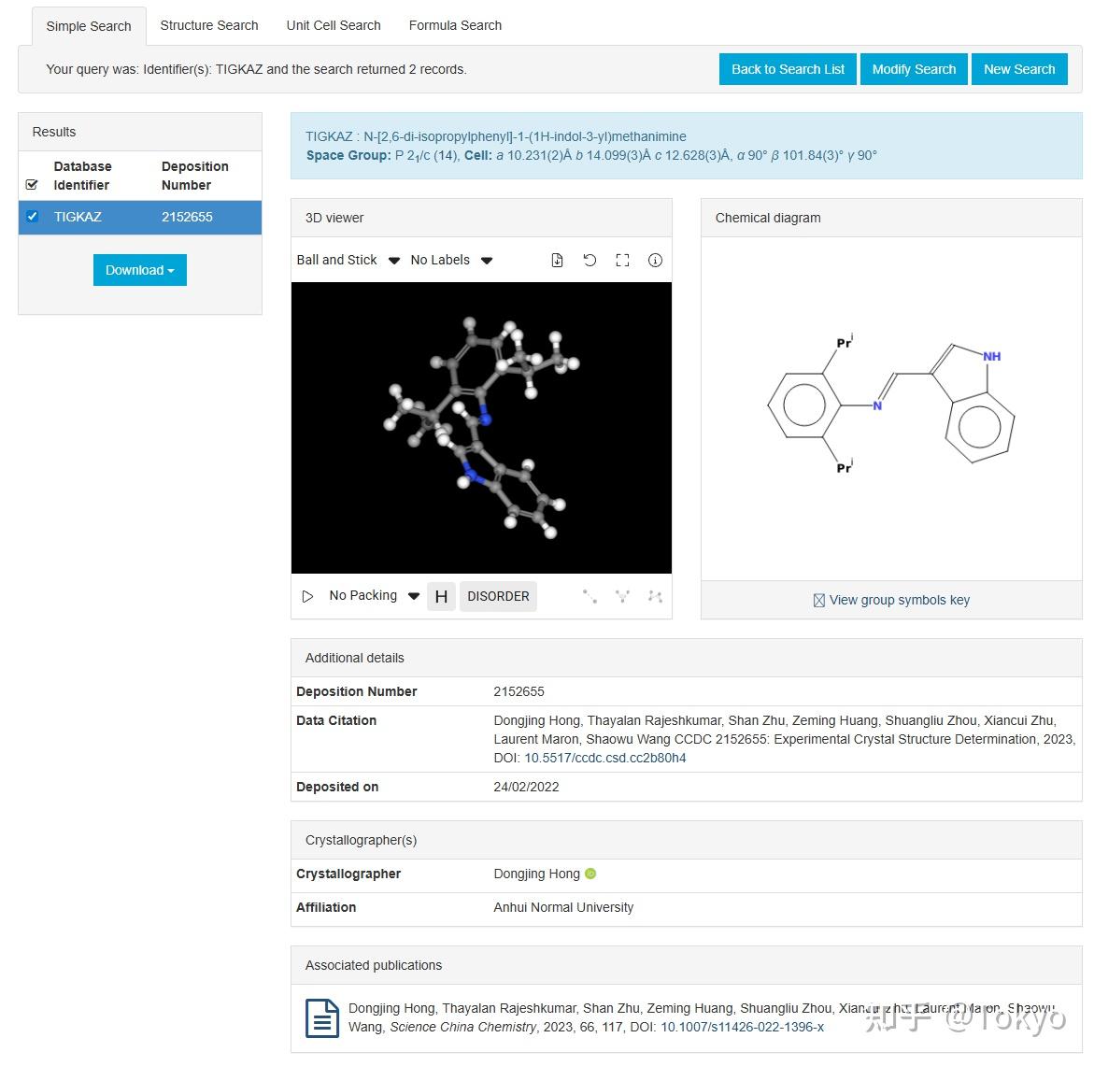1094x1066 pixels.
Task: Open the Ball and Stick style dropdown
Action: [x=348, y=261]
